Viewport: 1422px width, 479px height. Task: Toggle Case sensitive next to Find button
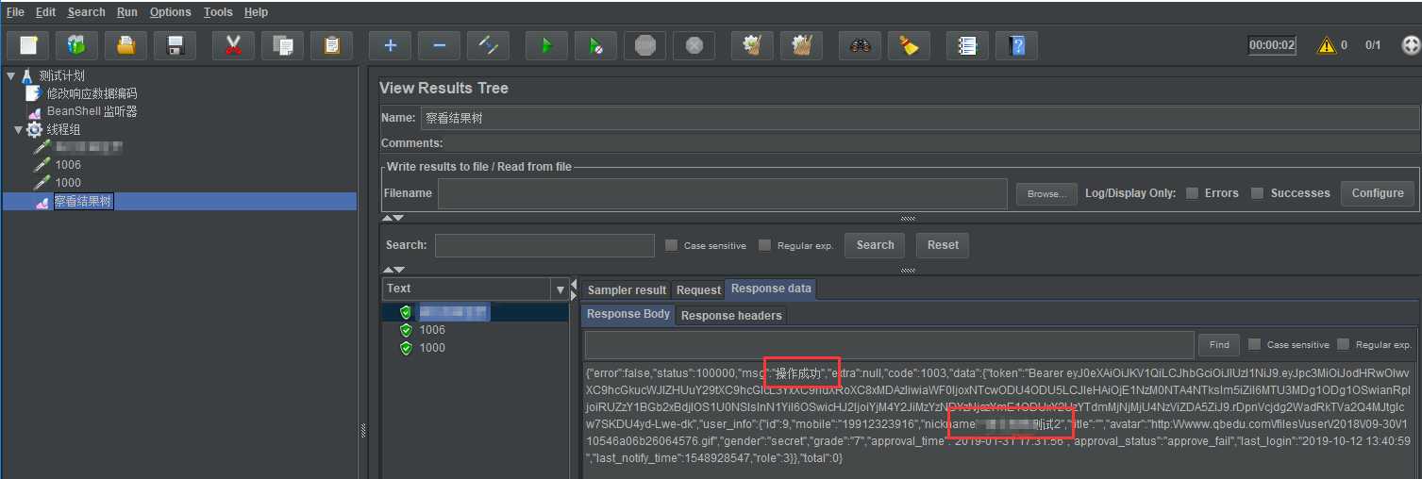point(1254,344)
